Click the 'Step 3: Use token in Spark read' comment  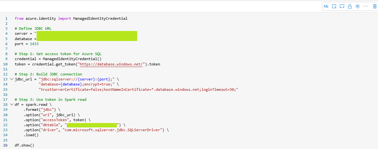click(50, 100)
